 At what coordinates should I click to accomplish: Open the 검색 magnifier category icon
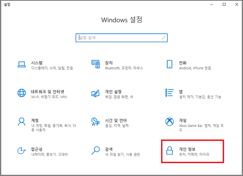click(x=96, y=150)
